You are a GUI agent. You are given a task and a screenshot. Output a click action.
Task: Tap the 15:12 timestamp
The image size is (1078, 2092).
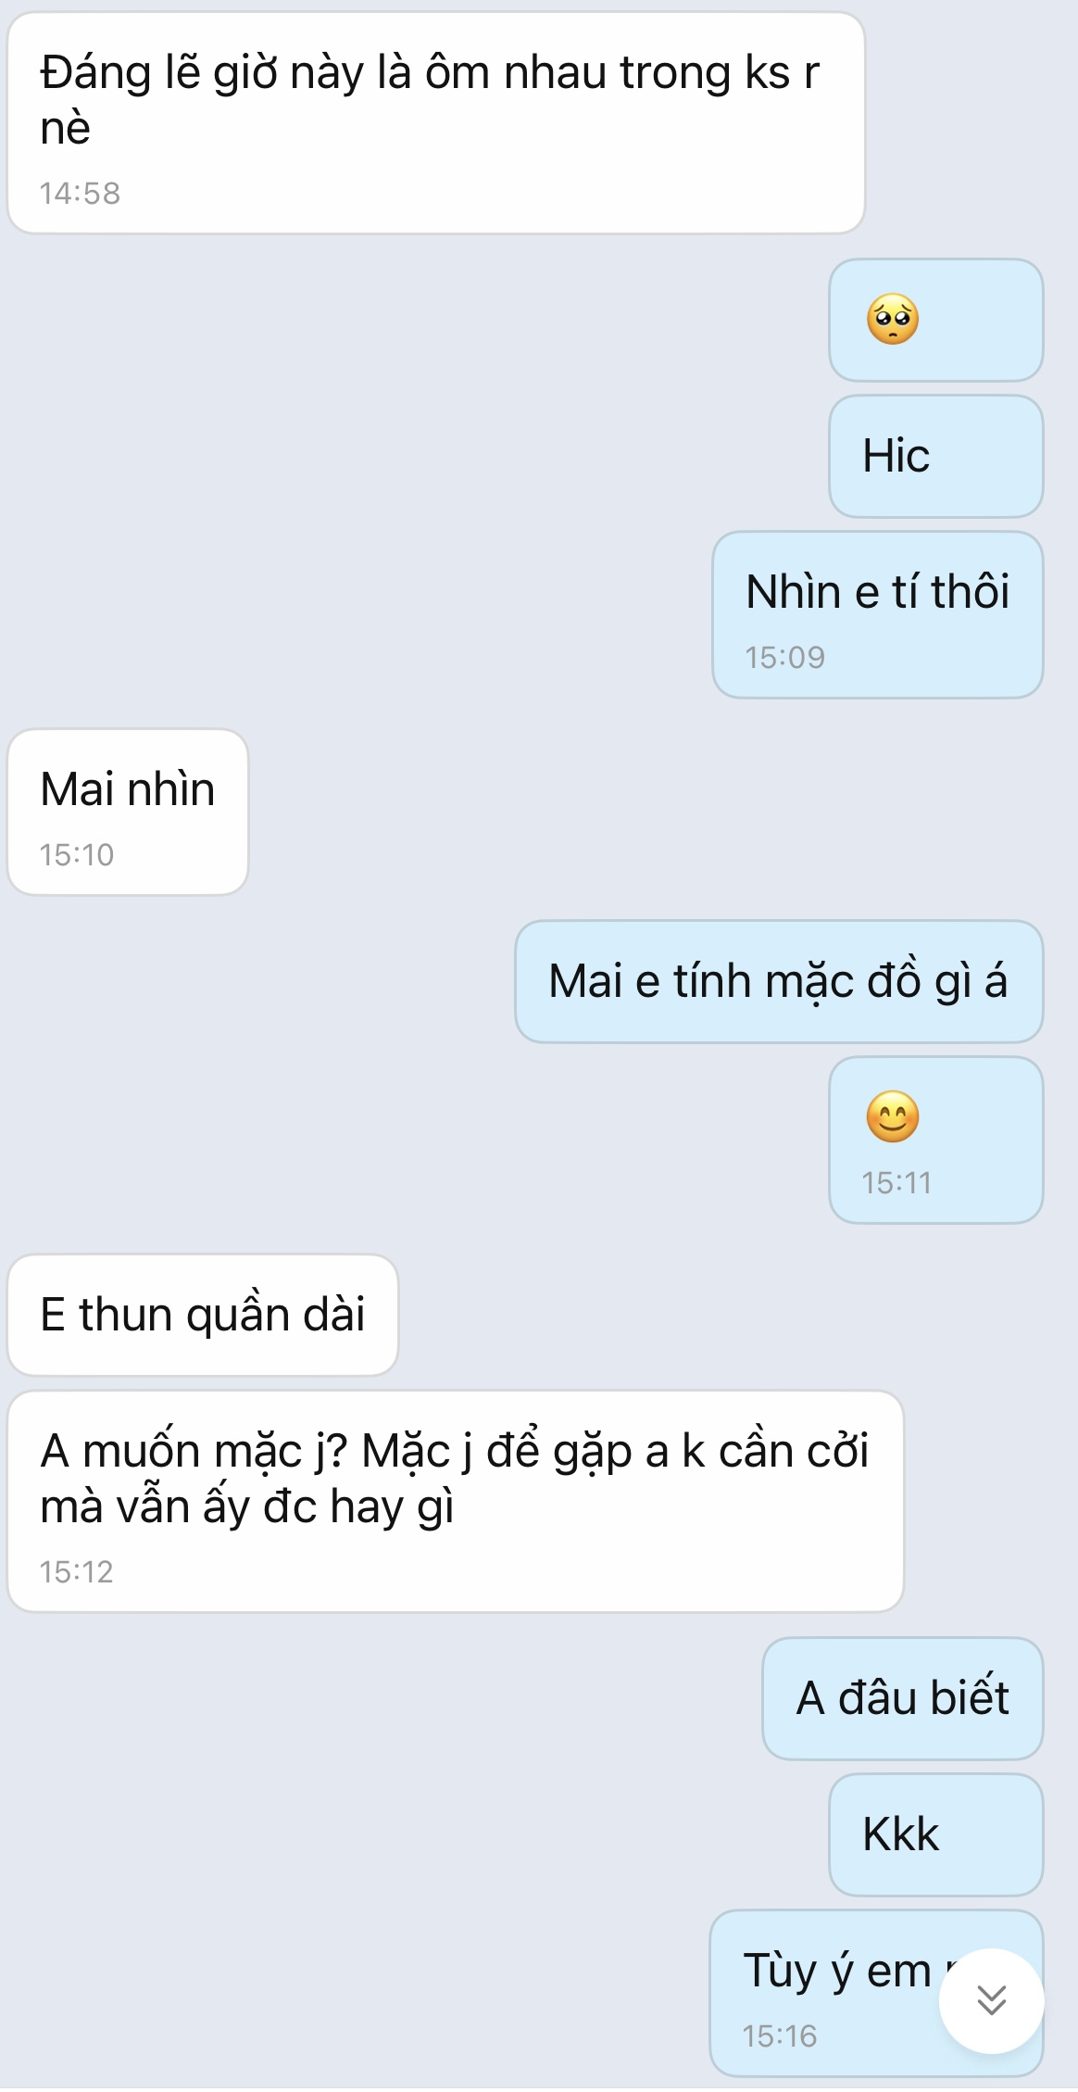click(76, 1571)
